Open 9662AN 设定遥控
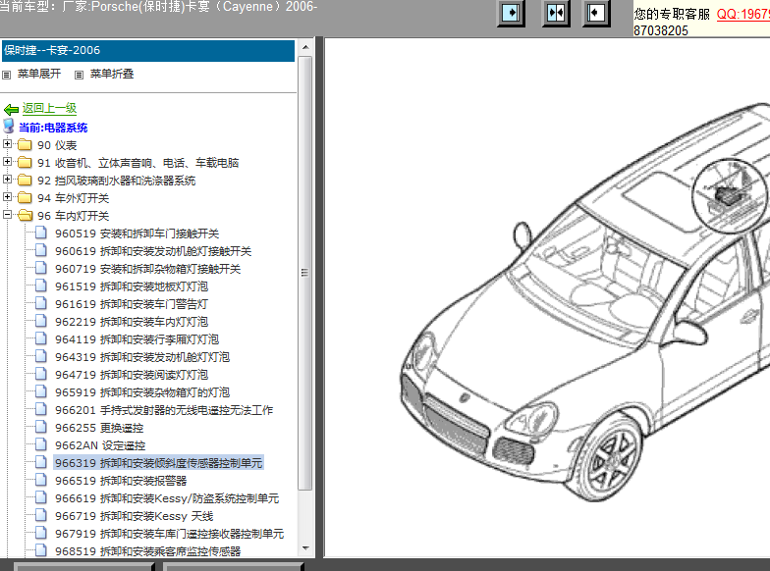Viewport: 770px width, 571px height. 100,445
